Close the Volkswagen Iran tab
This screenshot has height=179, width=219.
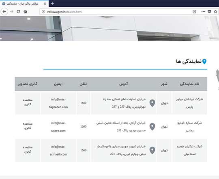45,4
